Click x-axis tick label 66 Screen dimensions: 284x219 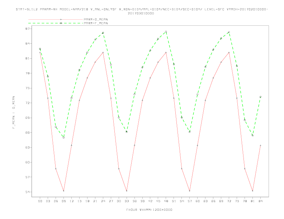point(213,201)
